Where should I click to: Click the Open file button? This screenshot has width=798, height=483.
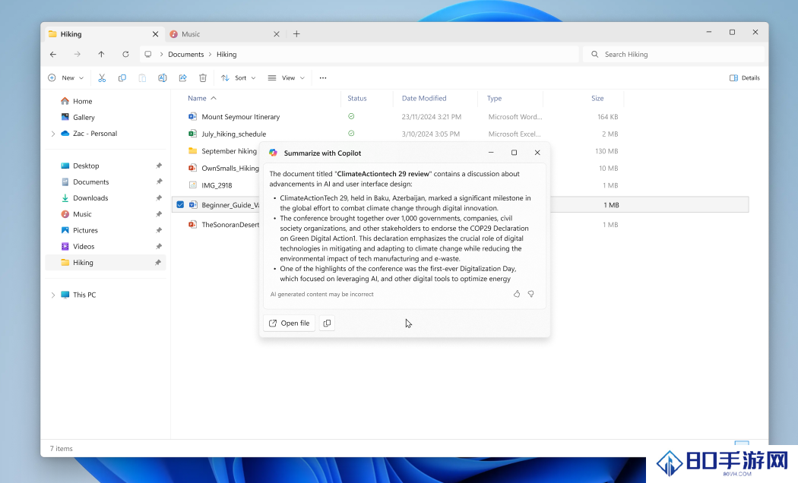(289, 323)
